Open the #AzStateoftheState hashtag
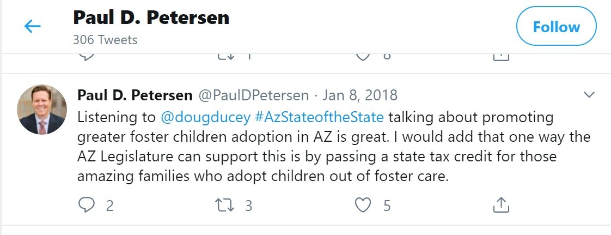Viewport: 611px width, 235px height. pyautogui.click(x=319, y=117)
